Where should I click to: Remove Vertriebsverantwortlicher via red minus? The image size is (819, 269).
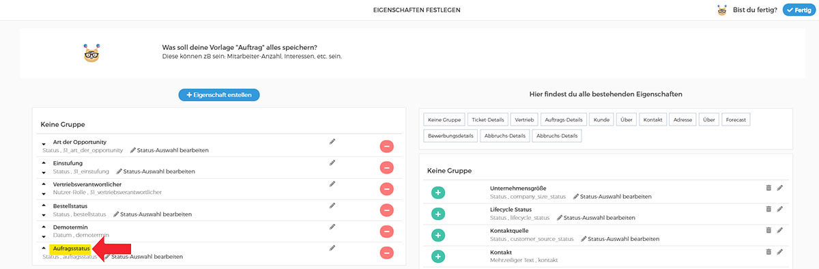386,188
